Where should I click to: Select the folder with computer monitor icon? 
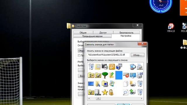(x=105, y=84)
